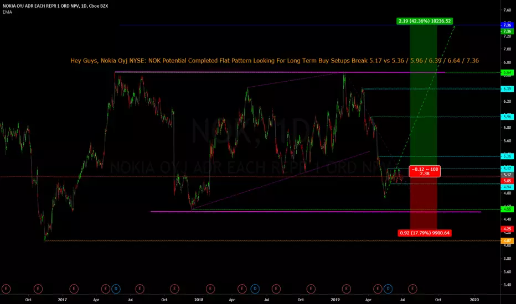516x304 pixels.
Task: Select the earnings marker just after 2019 label
Action: [x=346, y=289]
